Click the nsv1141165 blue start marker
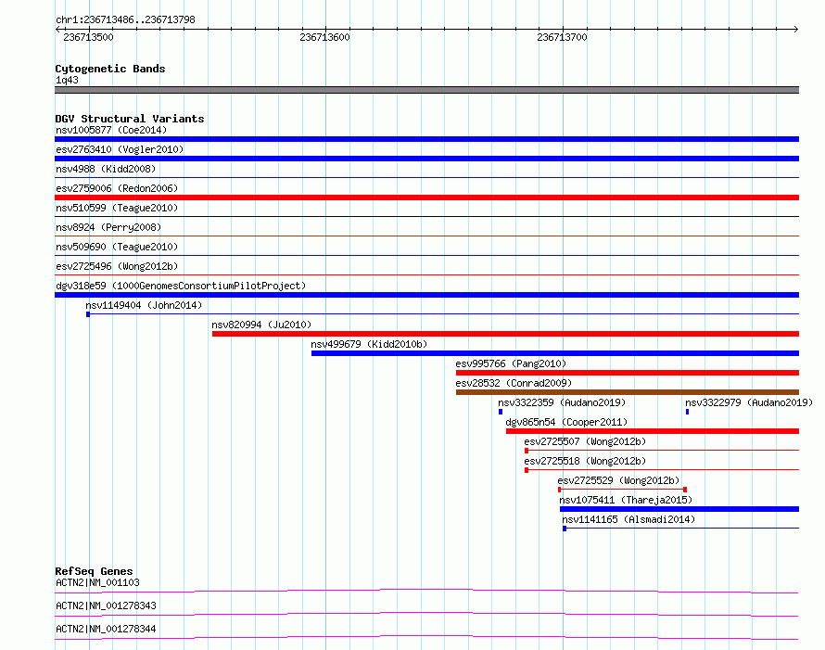The height and width of the screenshot is (650, 825). (x=565, y=529)
